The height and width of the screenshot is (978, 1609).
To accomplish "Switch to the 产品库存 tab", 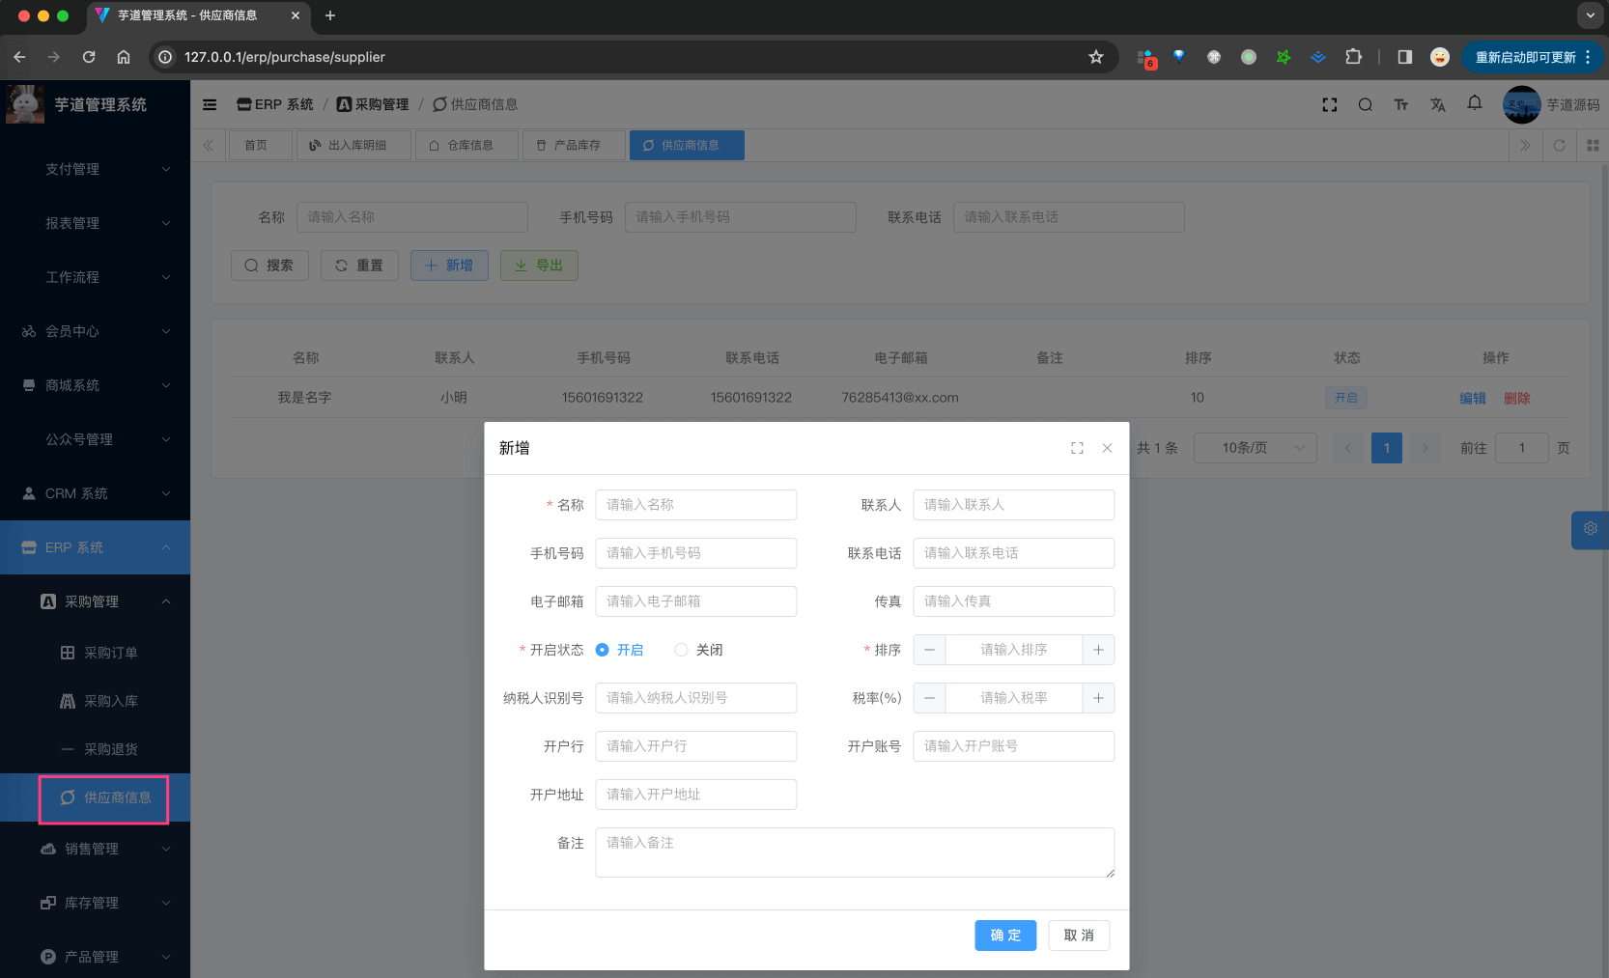I will pyautogui.click(x=573, y=145).
